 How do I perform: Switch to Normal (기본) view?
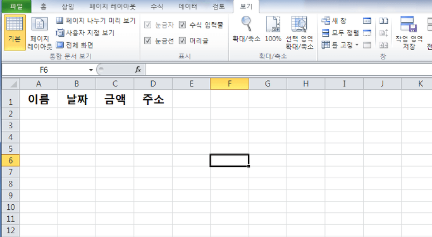coord(15,32)
